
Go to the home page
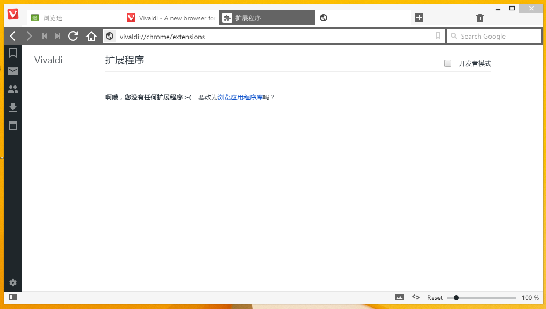[91, 36]
